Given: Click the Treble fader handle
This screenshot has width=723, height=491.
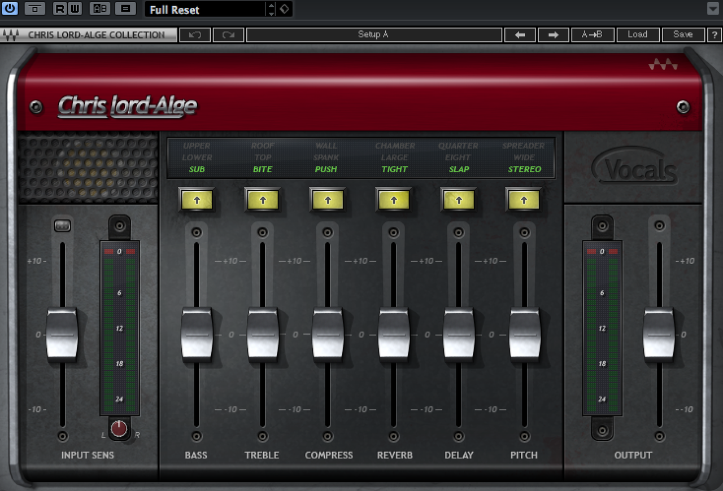Looking at the screenshot, I should [x=263, y=334].
